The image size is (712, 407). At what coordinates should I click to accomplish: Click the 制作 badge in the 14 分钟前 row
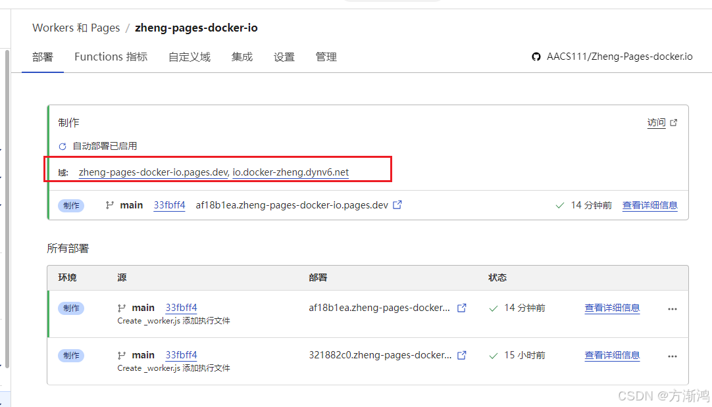pyautogui.click(x=71, y=308)
